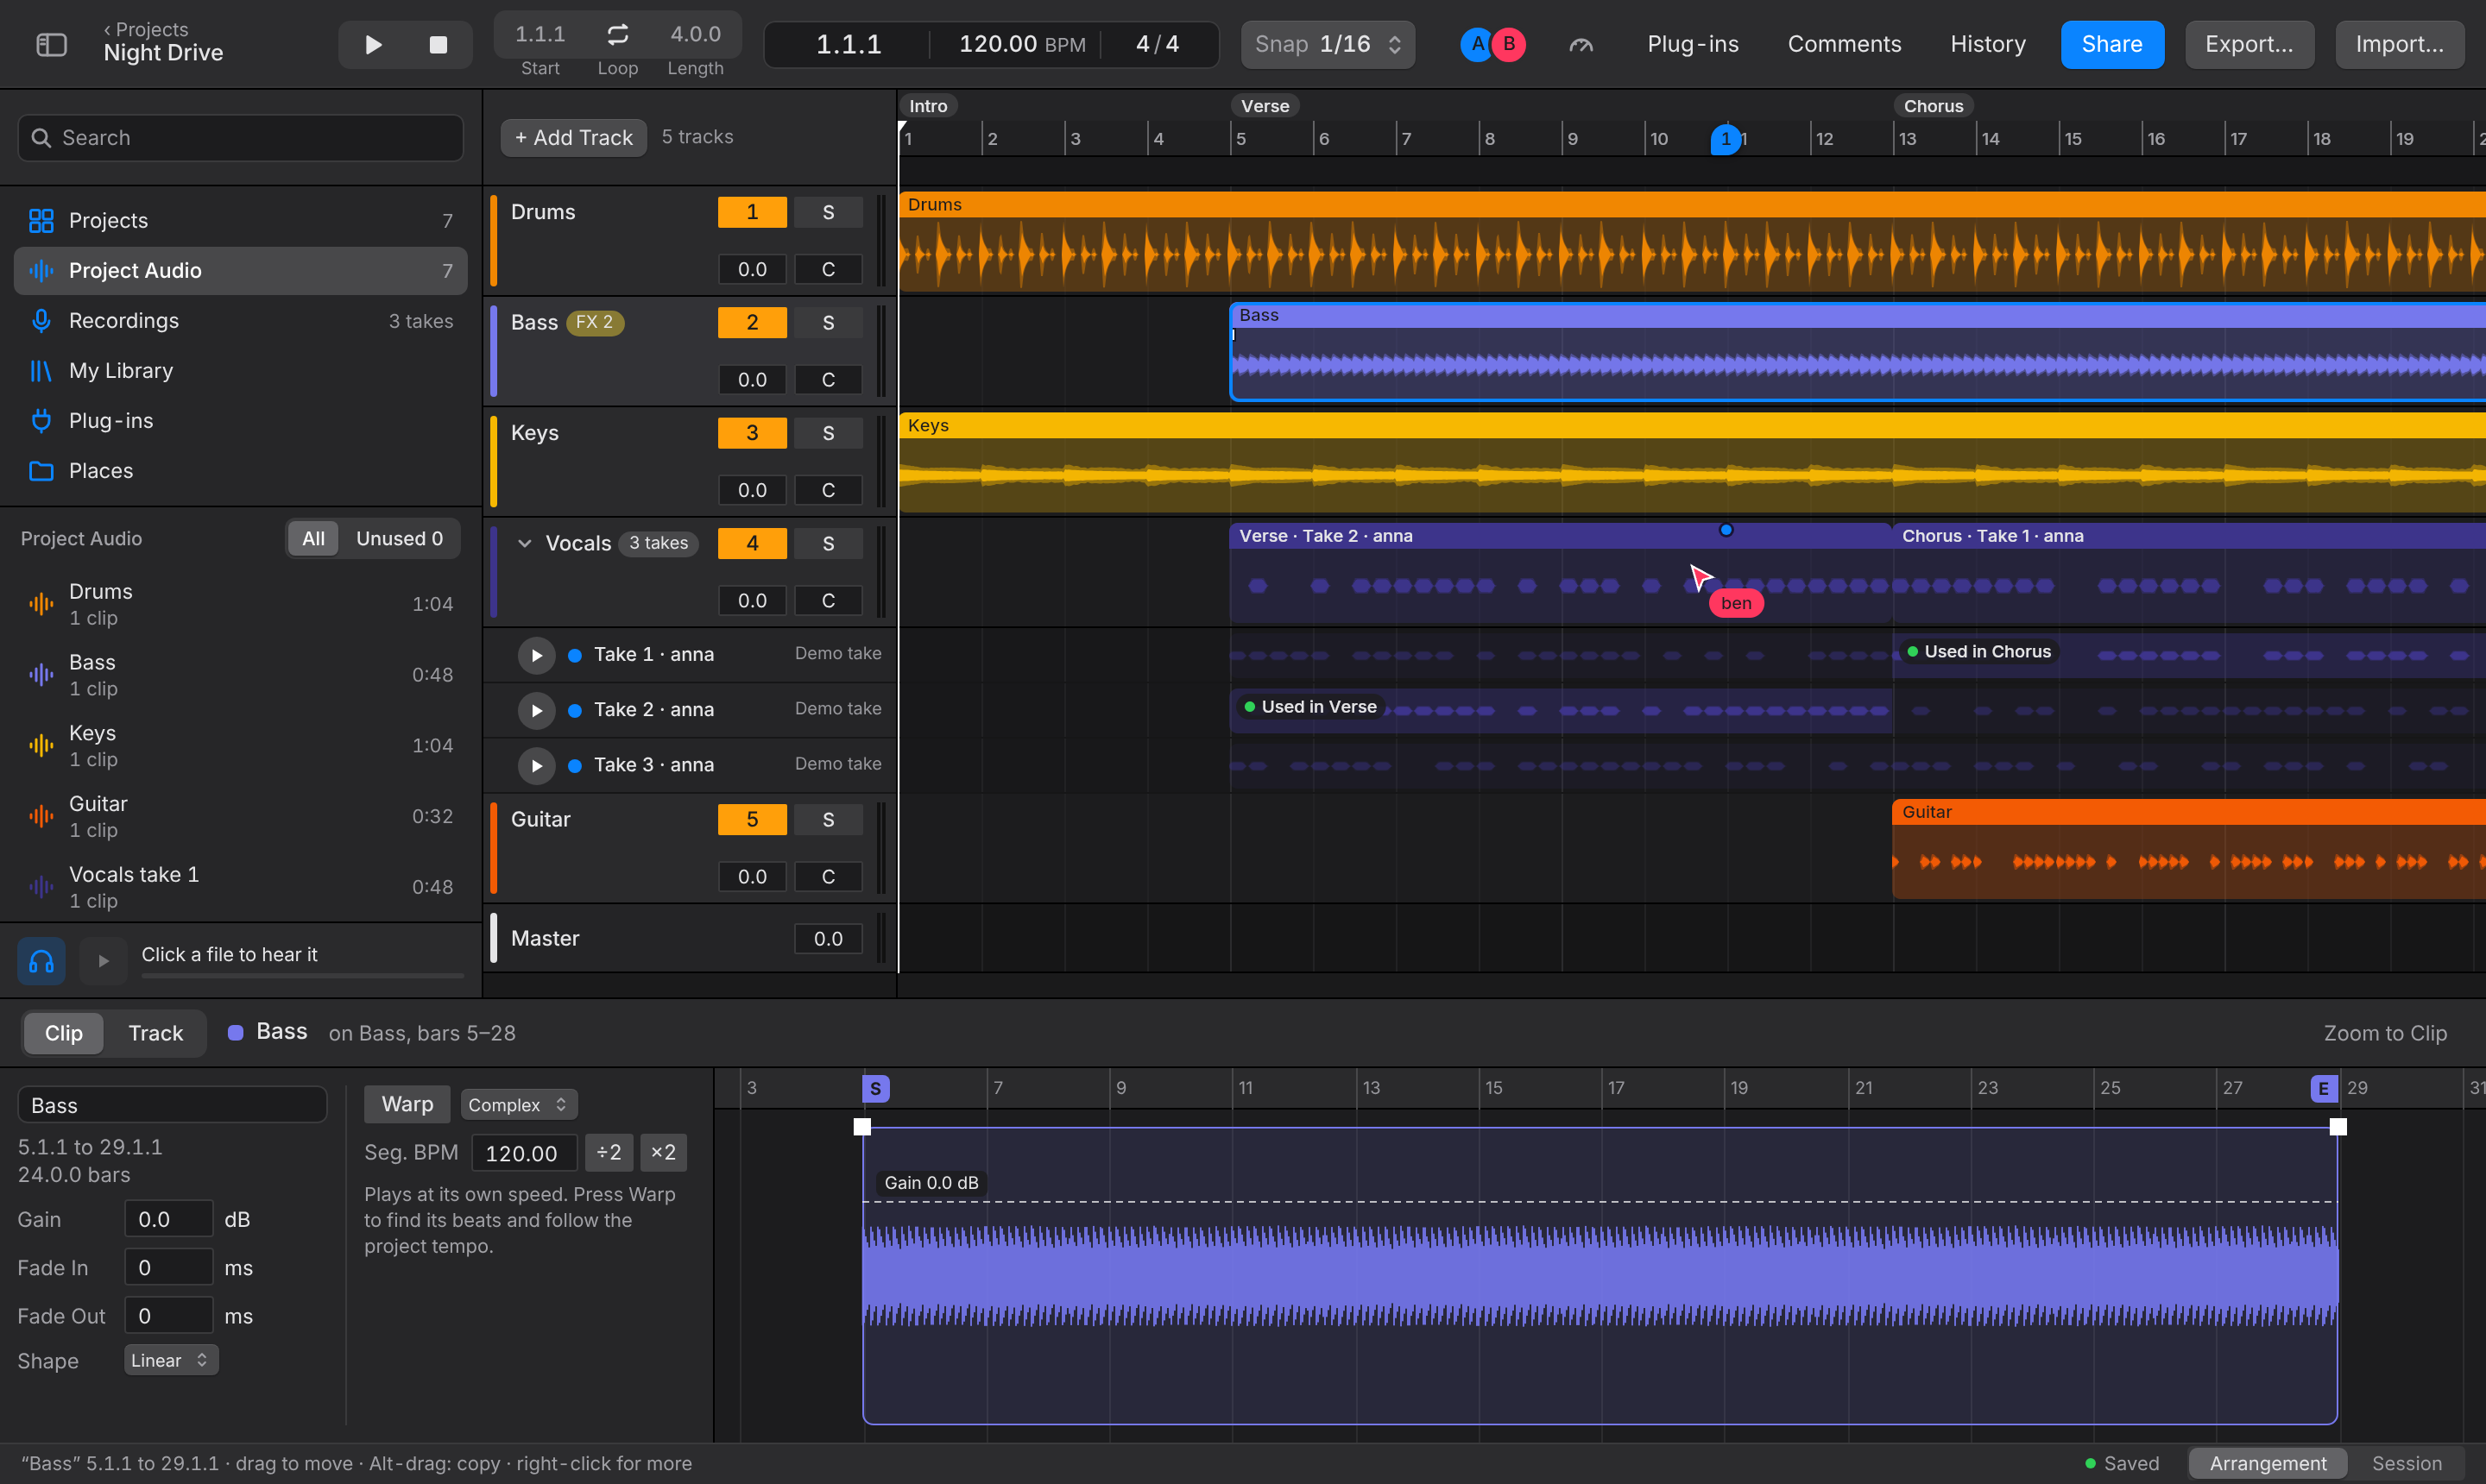Open the metronome/tuner gauge icon

(1581, 44)
